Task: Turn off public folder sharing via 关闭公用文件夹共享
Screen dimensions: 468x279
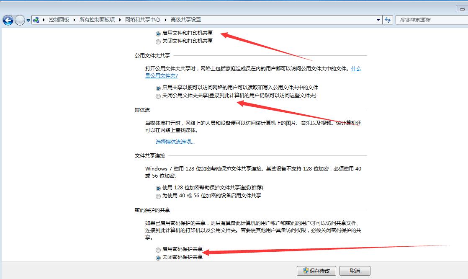Action: click(158, 96)
